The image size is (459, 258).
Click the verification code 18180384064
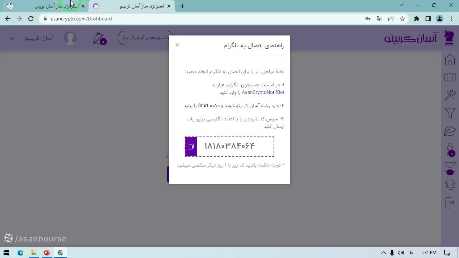(x=229, y=146)
